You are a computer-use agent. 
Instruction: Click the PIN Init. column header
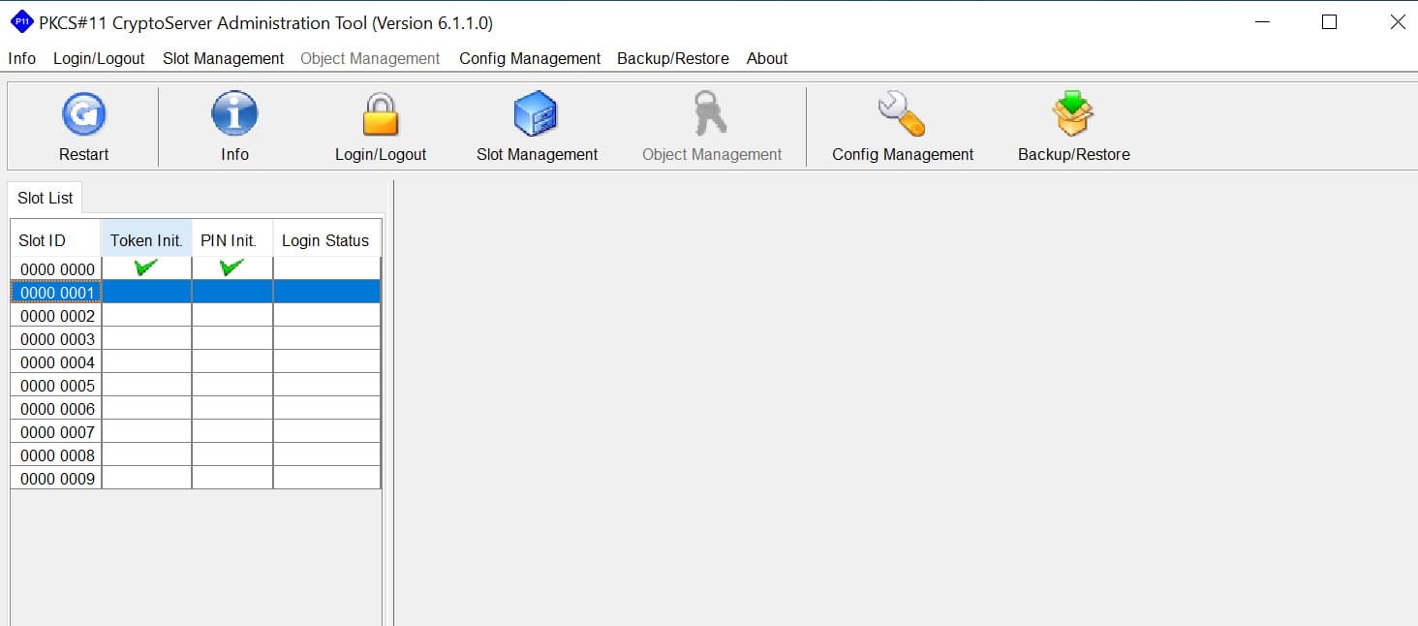click(x=232, y=240)
